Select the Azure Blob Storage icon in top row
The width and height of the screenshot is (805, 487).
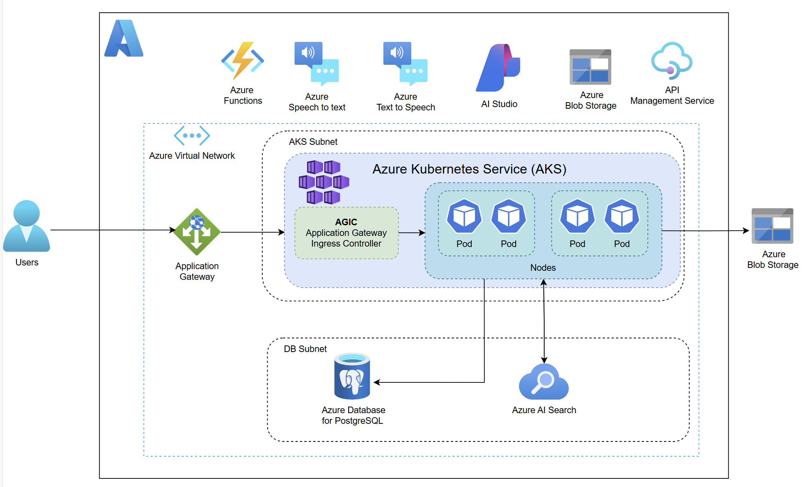pyautogui.click(x=590, y=67)
